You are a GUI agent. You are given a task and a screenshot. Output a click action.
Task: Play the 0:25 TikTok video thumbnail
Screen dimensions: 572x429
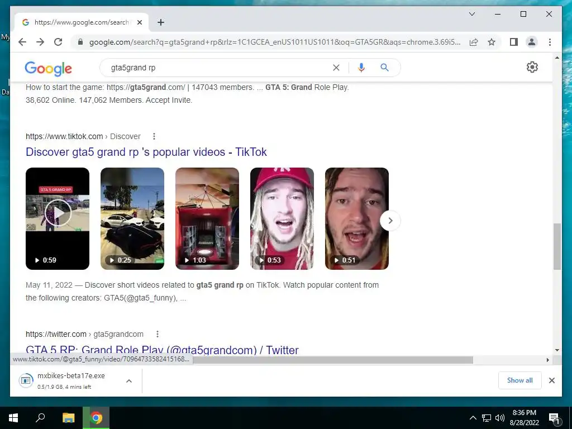click(132, 218)
